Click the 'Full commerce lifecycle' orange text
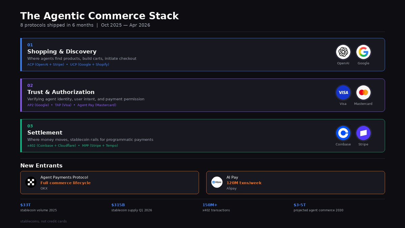Viewport: 405px width, 228px height. pyautogui.click(x=65, y=183)
